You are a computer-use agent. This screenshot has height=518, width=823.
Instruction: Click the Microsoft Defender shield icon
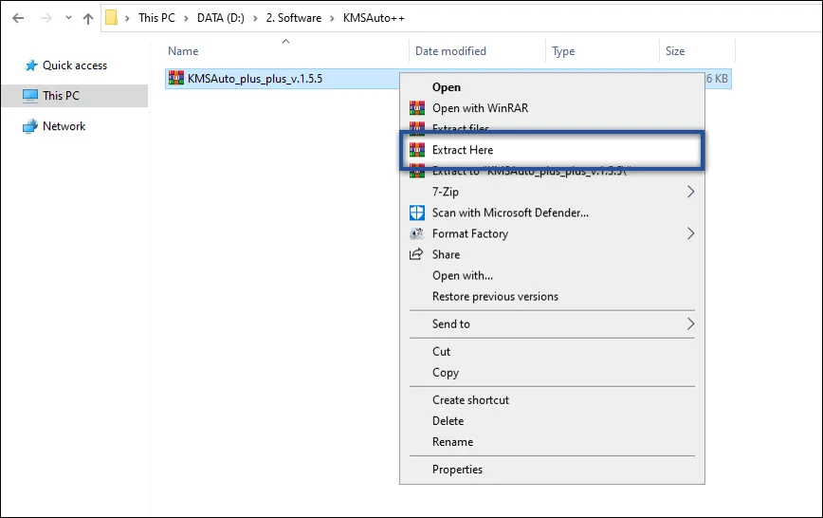coord(415,213)
